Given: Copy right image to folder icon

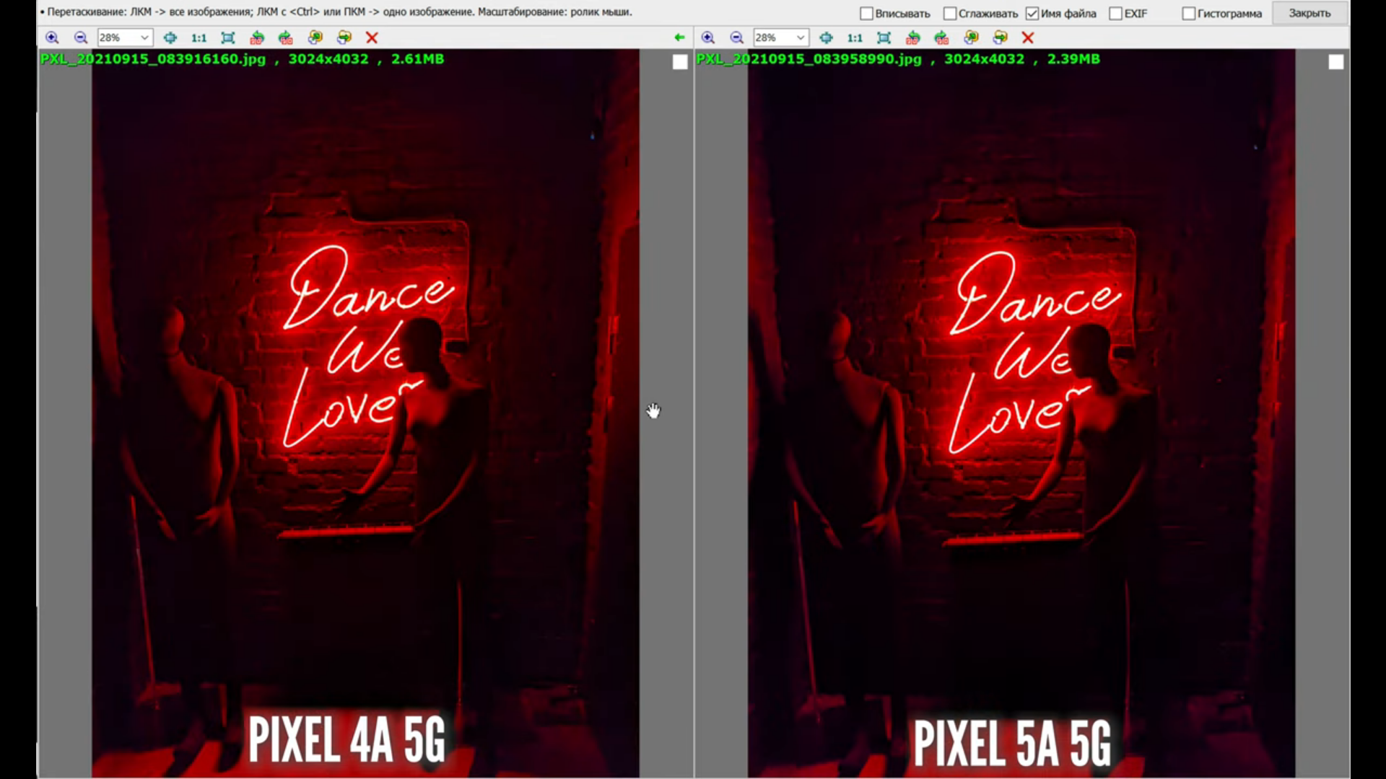Looking at the screenshot, I should point(971,38).
